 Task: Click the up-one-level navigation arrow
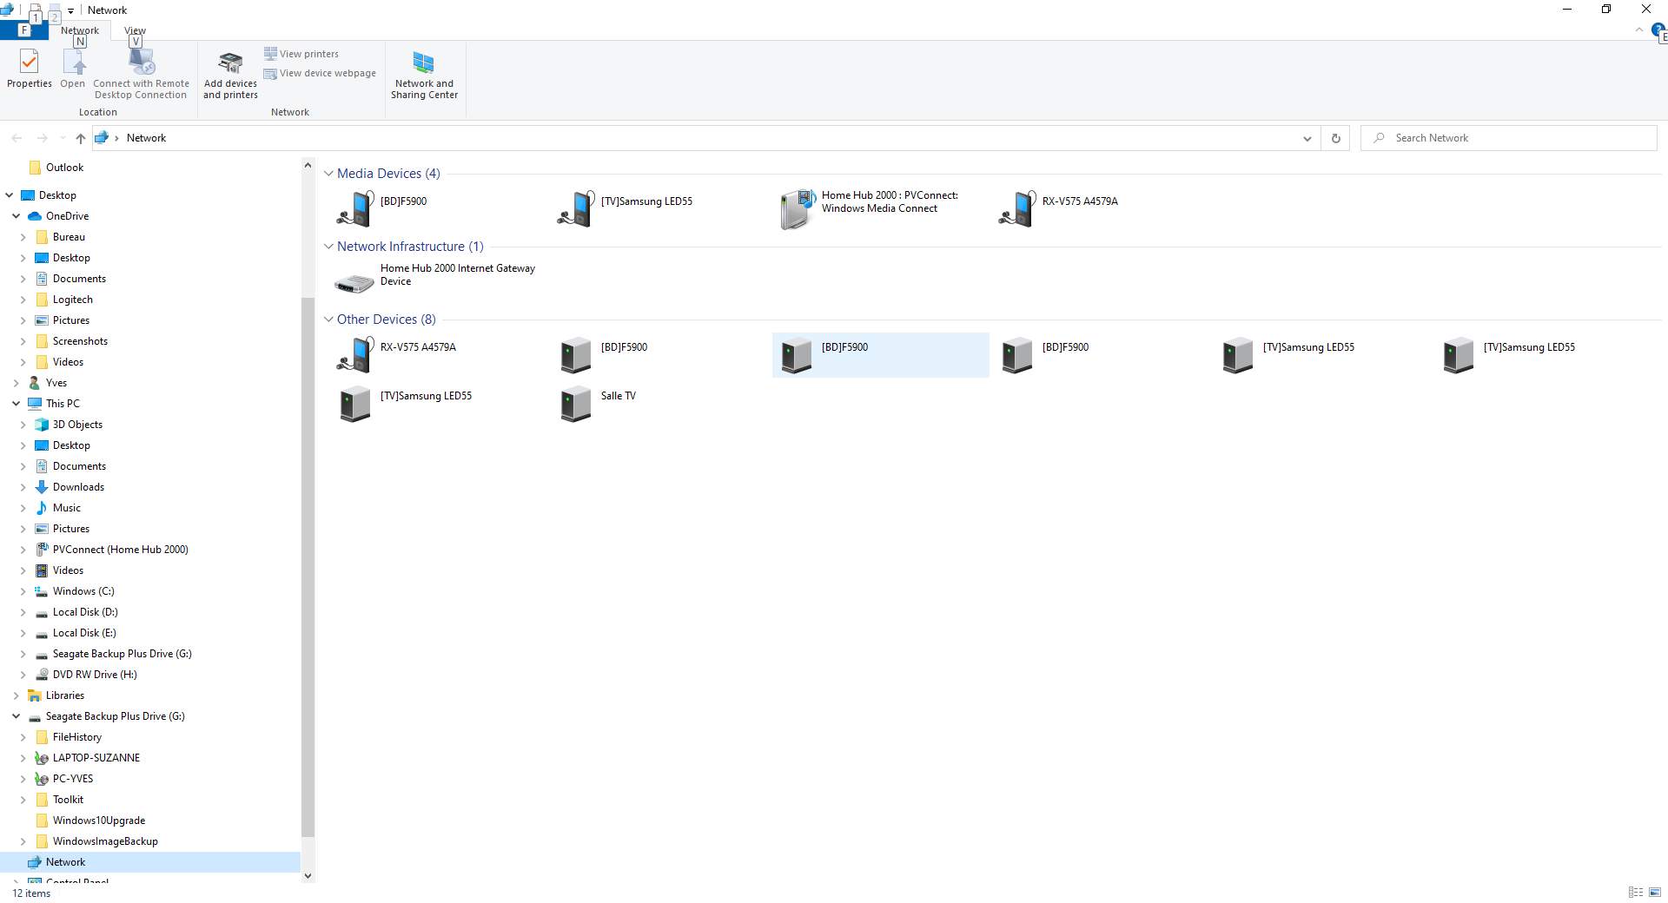[x=80, y=138]
